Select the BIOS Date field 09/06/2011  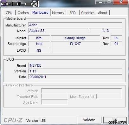click(x=75, y=77)
